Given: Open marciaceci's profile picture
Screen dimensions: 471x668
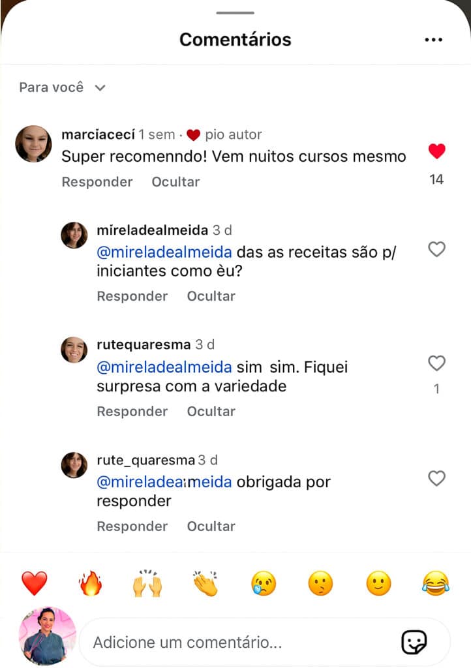Looking at the screenshot, I should [33, 144].
